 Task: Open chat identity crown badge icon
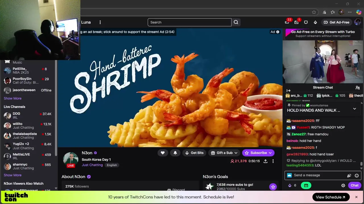point(289,175)
